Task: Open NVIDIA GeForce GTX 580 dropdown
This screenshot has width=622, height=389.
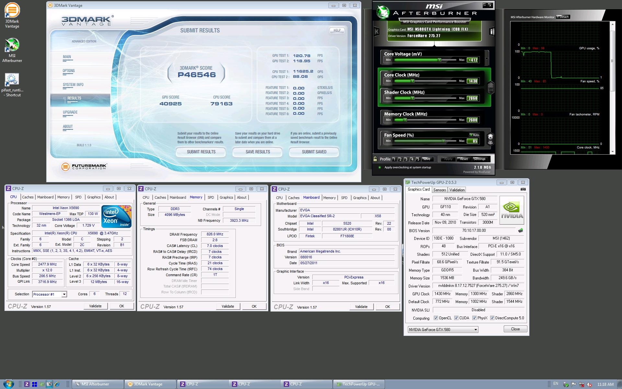Action: 475,330
